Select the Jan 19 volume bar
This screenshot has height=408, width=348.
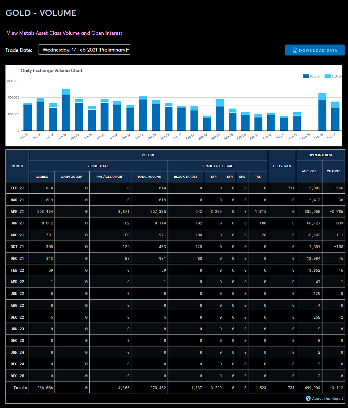(x=66, y=110)
